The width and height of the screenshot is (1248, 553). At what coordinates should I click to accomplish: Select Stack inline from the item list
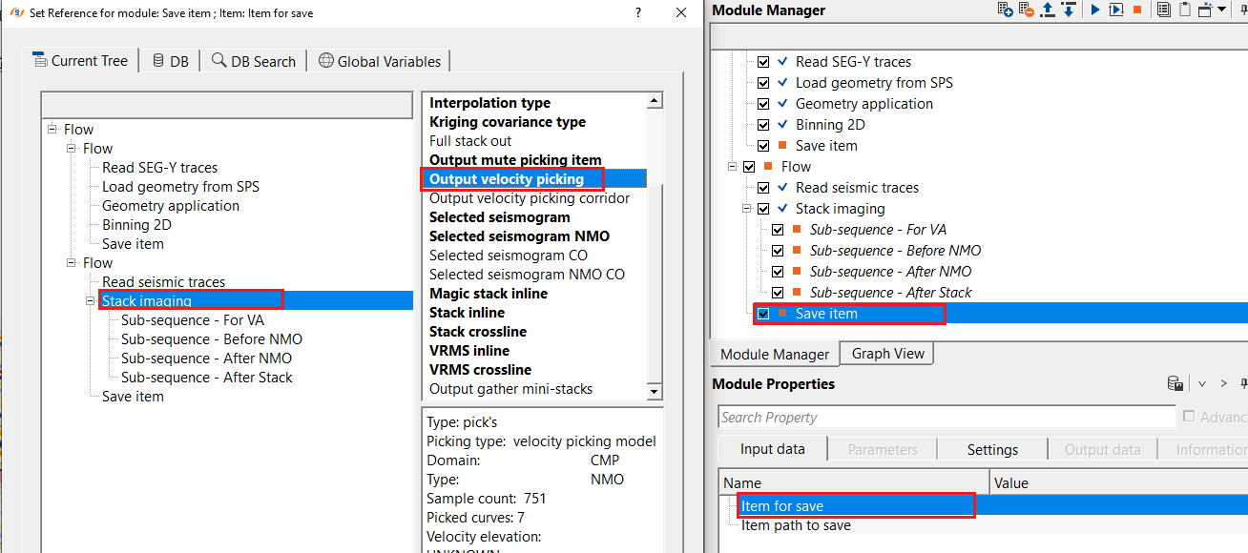pos(467,313)
